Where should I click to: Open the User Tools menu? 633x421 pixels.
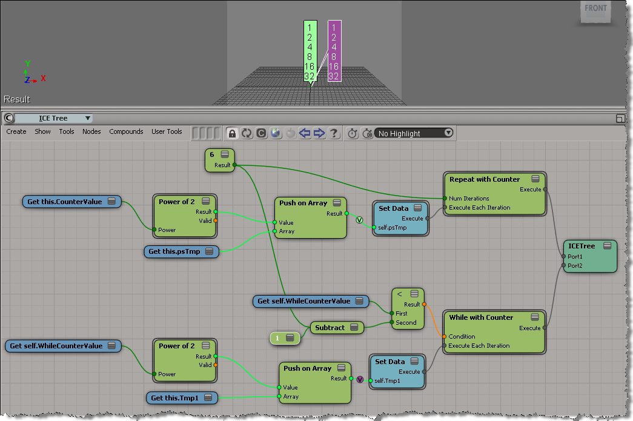(x=167, y=131)
